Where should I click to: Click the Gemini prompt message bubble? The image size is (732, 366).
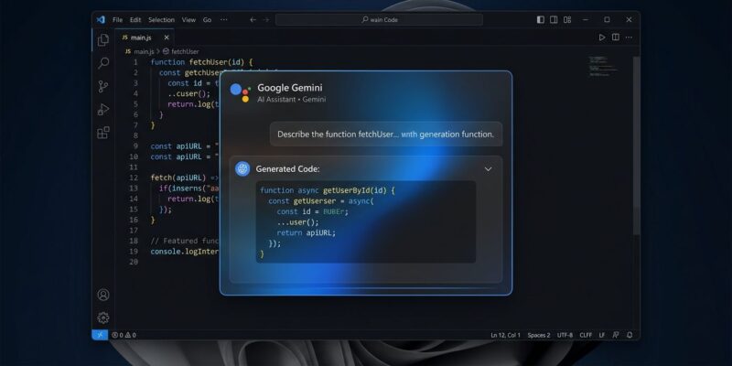point(386,134)
